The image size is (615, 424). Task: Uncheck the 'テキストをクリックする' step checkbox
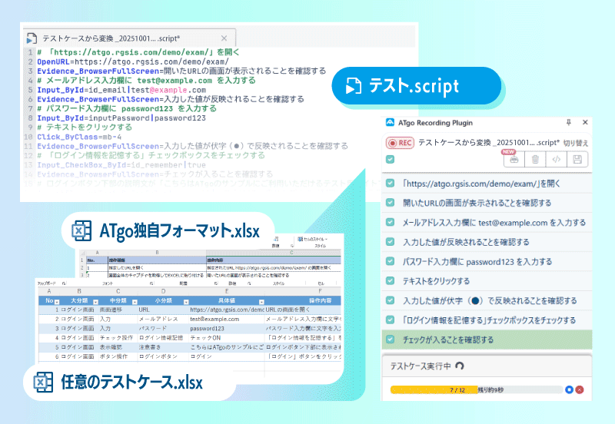pos(391,281)
